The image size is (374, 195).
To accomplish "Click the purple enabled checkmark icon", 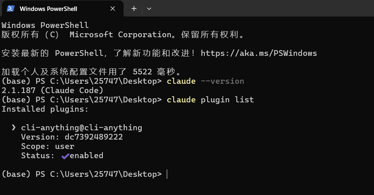I will [65, 156].
